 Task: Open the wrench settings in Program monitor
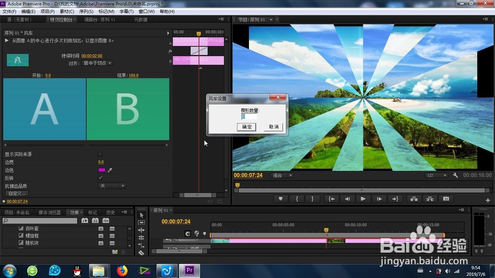point(455,175)
